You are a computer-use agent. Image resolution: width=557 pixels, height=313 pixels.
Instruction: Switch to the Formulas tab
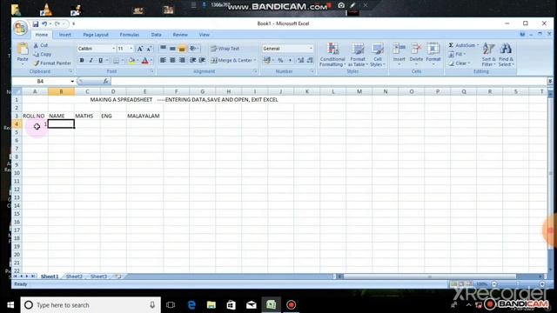tap(130, 35)
